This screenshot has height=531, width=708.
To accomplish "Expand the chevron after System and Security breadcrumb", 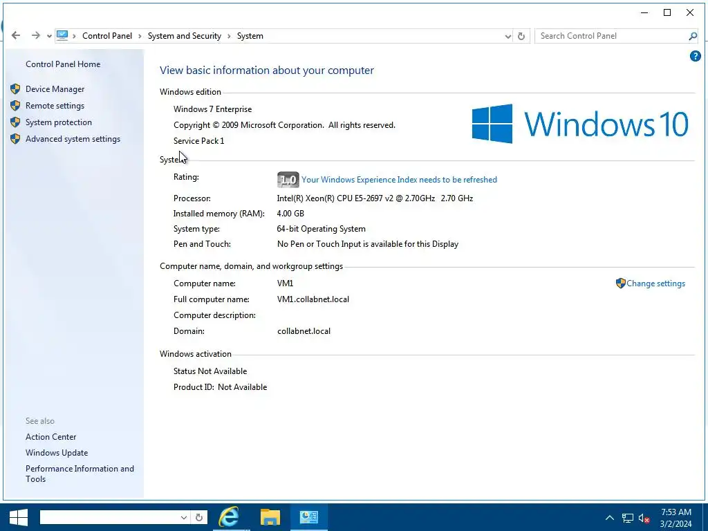I will pos(229,36).
